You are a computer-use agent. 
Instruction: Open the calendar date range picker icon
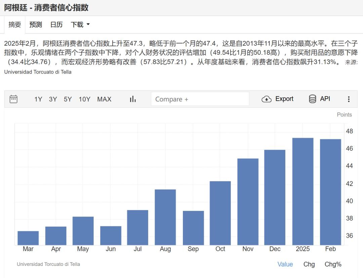point(13,99)
